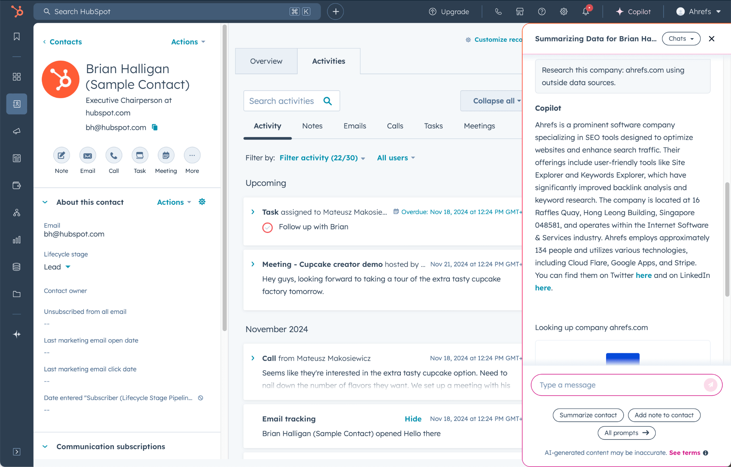Click the 'Summarize contact' button
The height and width of the screenshot is (467, 731).
click(588, 415)
